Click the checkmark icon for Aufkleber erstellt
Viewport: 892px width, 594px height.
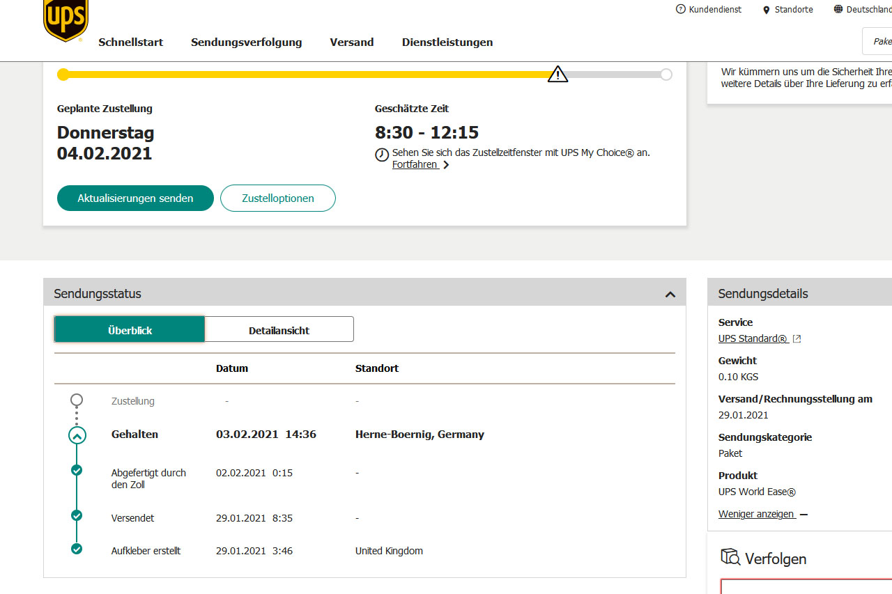pos(77,549)
